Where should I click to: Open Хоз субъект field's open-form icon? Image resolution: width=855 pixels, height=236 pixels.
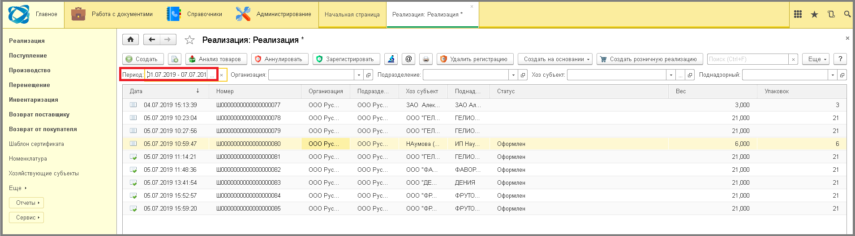[x=690, y=75]
